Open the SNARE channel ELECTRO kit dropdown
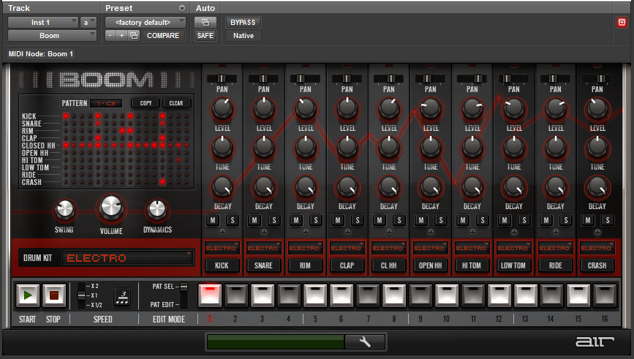This screenshot has width=634, height=359. pos(263,248)
